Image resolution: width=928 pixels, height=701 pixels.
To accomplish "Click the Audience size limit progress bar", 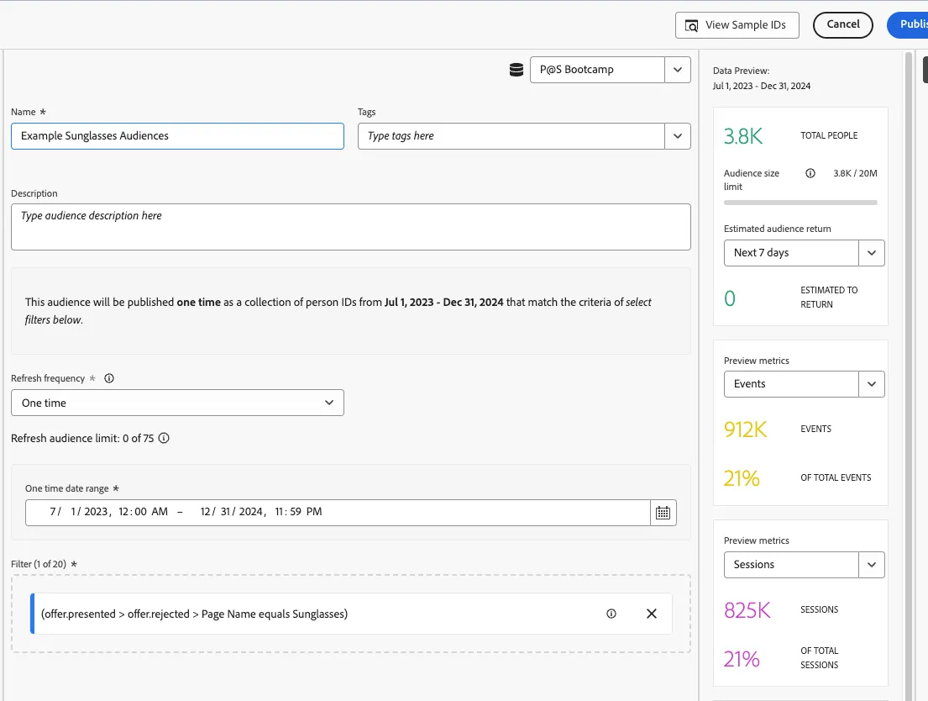I will [800, 203].
